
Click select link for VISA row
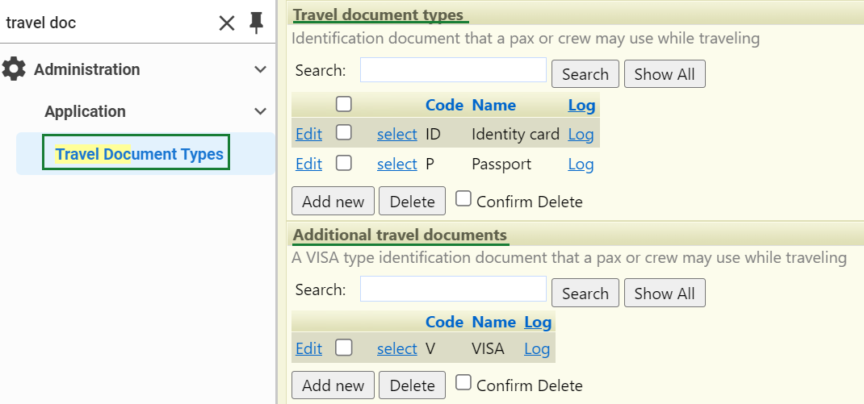(396, 348)
